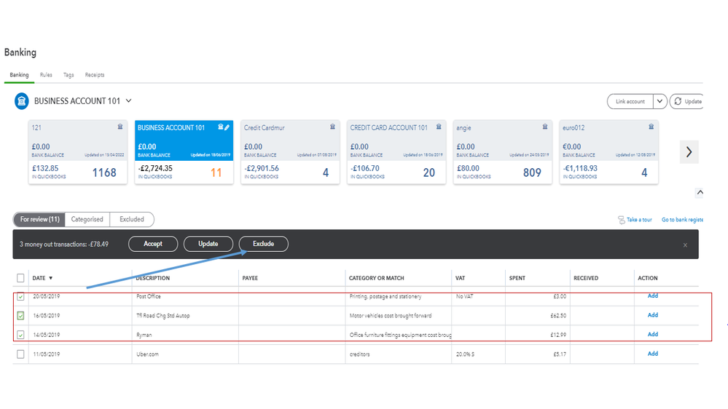Viewport: 728px width, 409px height.
Task: Click the 20.0% S VAT cell
Action: click(465, 354)
